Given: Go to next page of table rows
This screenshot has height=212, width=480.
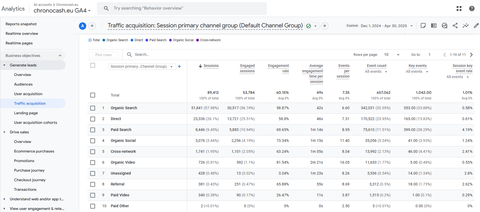Looking at the screenshot, I should (471, 55).
